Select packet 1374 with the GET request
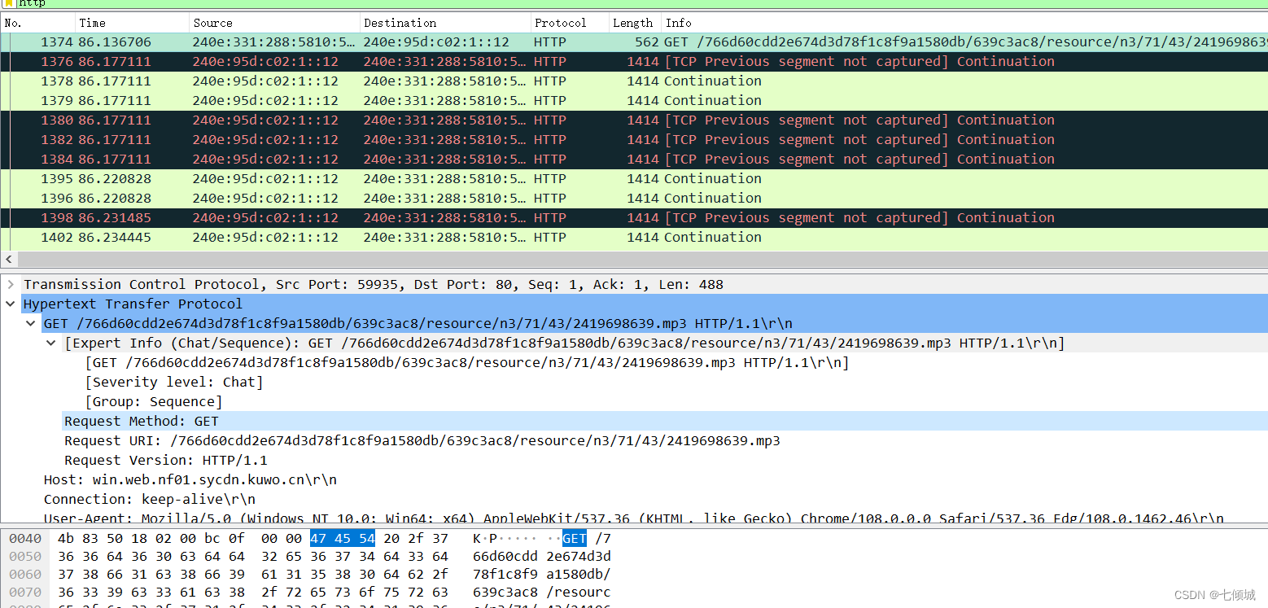Screen dimensions: 1268x608 (634, 42)
